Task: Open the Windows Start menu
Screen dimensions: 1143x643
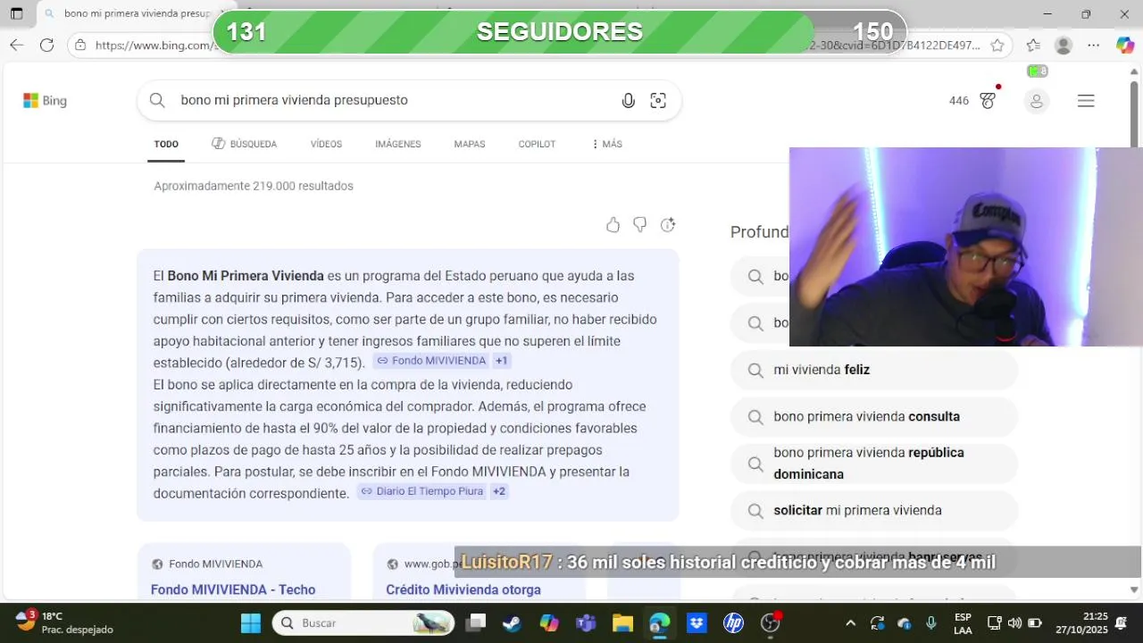Action: [251, 622]
